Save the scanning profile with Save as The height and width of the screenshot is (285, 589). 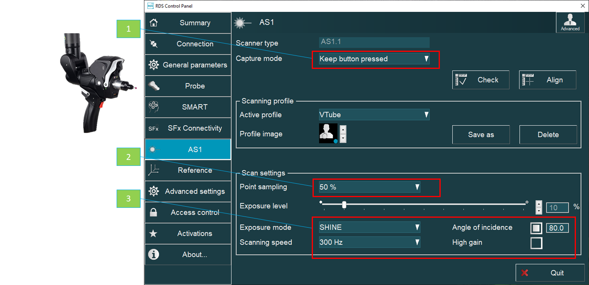point(481,135)
